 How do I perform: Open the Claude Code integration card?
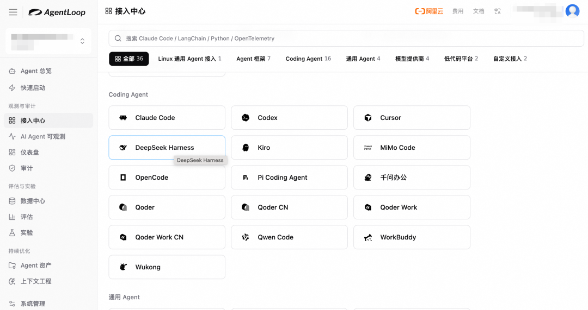coord(167,118)
